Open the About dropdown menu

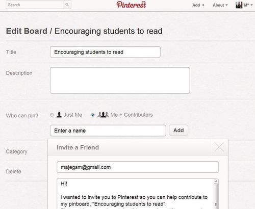pos(220,5)
